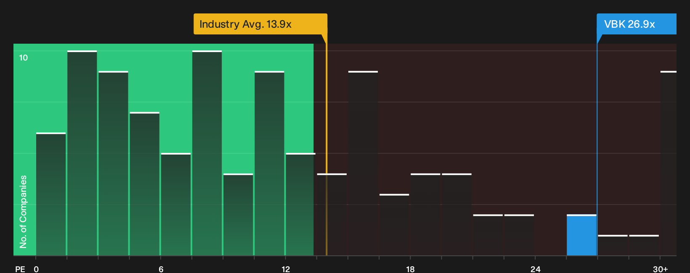Image resolution: width=690 pixels, height=273 pixels.
Task: Click the "12" axis label
Action: pyautogui.click(x=286, y=269)
